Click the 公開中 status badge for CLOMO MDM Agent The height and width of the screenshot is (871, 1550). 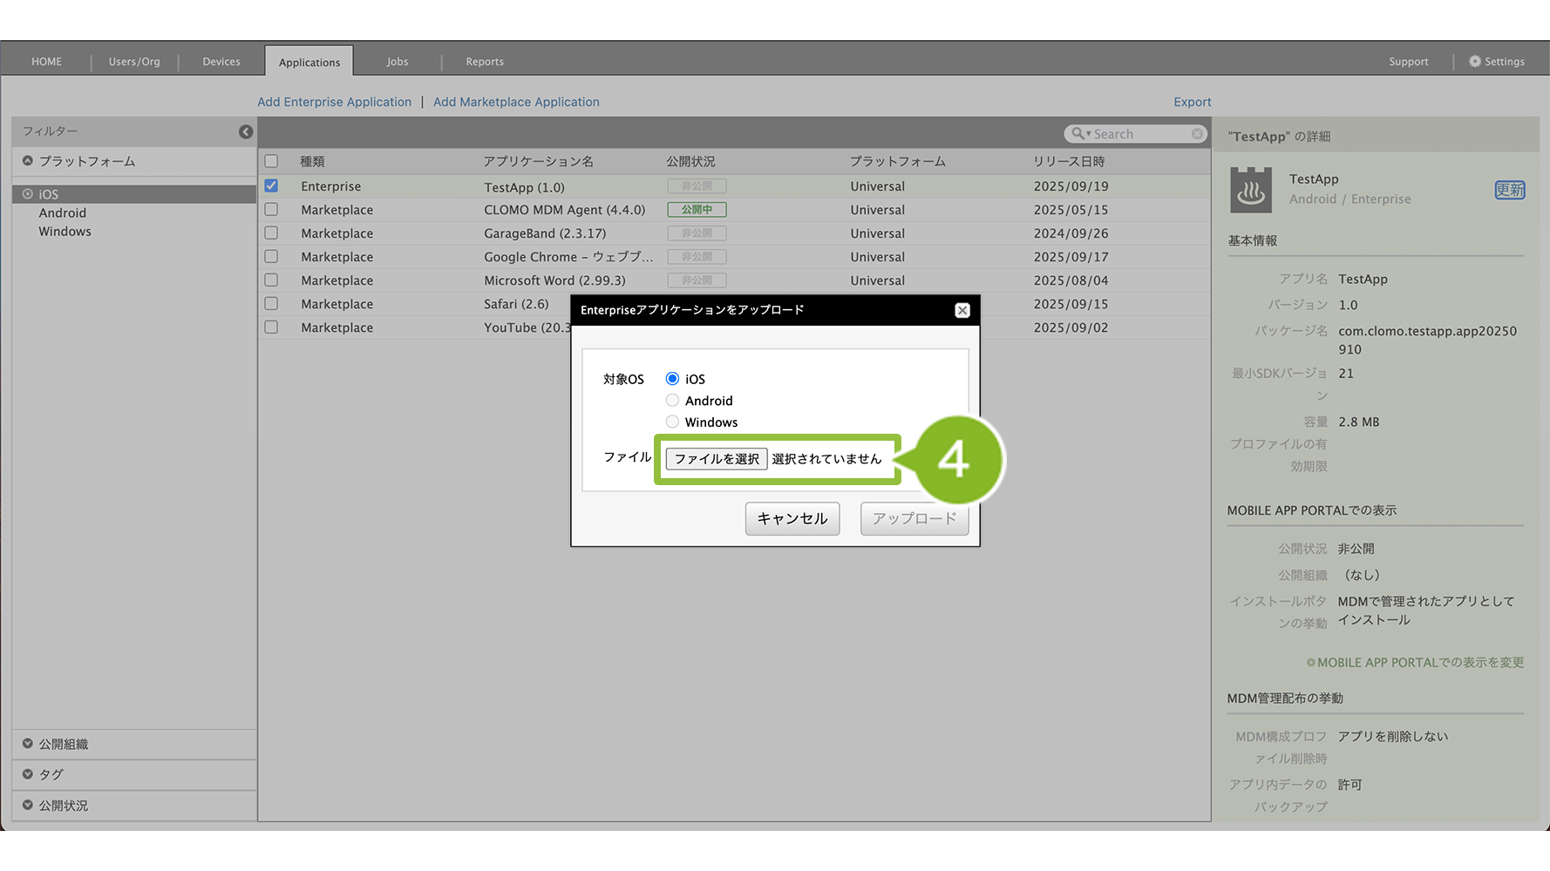tap(697, 210)
